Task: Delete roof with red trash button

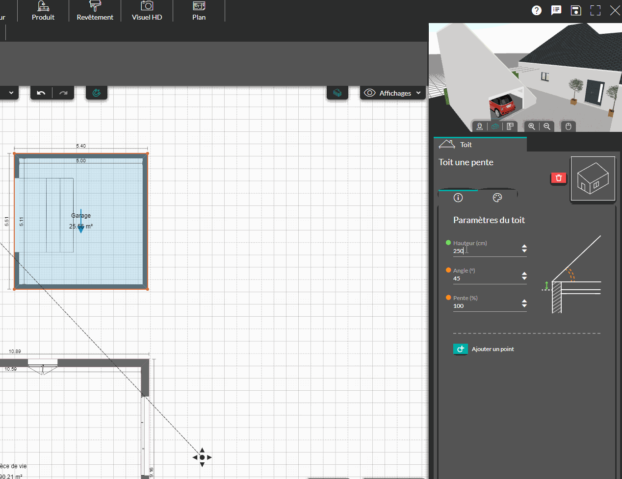Action: [559, 178]
